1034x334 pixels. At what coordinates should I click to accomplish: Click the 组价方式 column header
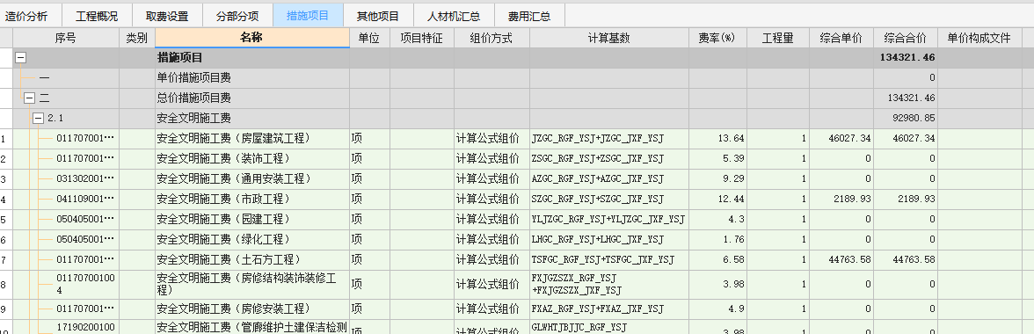pos(492,38)
